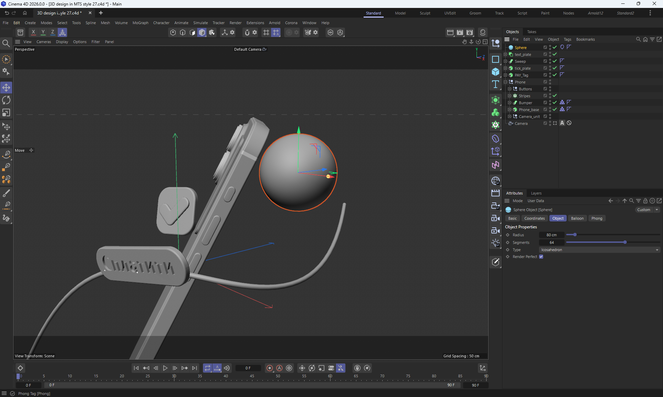Toggle the Stripes object enable checkmark
Viewport: 663px width, 397px height.
pyautogui.click(x=555, y=96)
